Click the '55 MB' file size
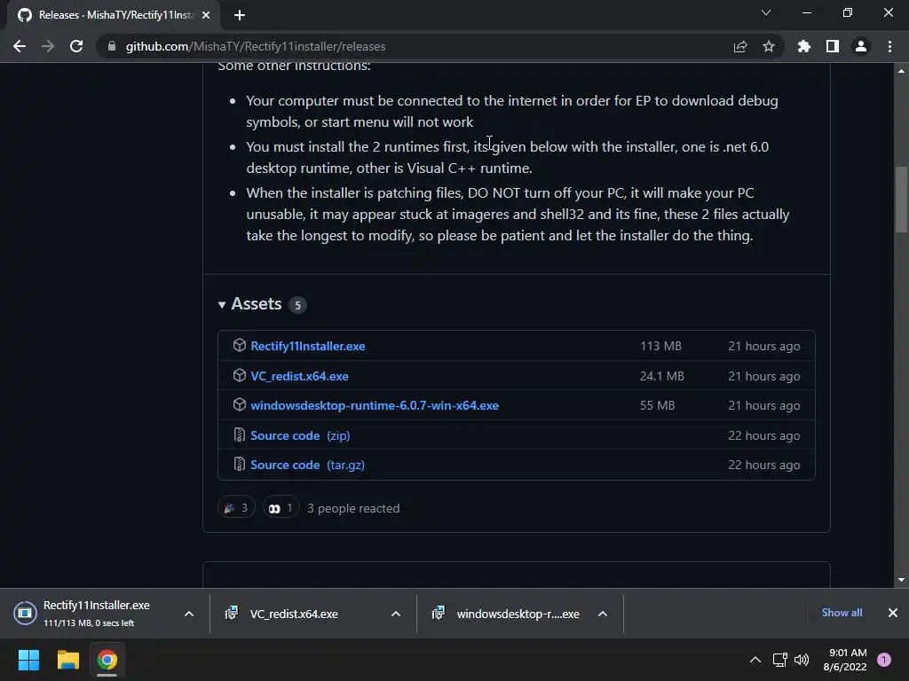The height and width of the screenshot is (681, 909). pyautogui.click(x=658, y=405)
